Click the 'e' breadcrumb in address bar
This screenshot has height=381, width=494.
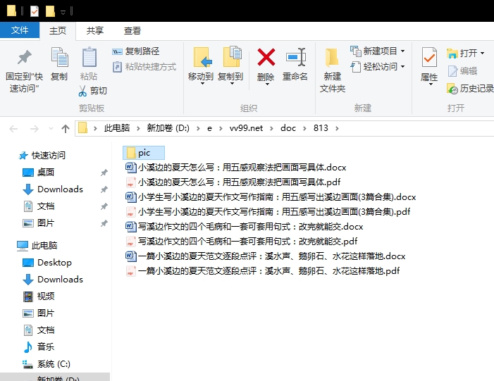coord(209,128)
